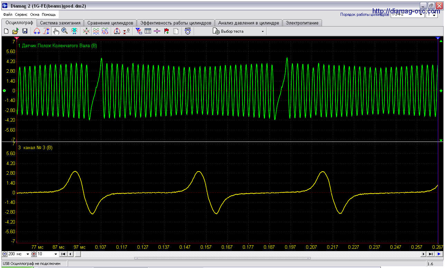Open the Файл menu
Screen dimensions: 445x268
coord(8,14)
